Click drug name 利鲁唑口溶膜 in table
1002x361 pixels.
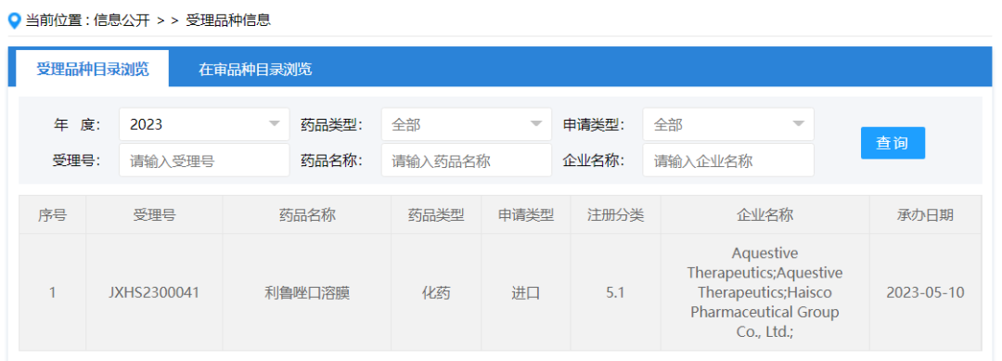click(307, 293)
